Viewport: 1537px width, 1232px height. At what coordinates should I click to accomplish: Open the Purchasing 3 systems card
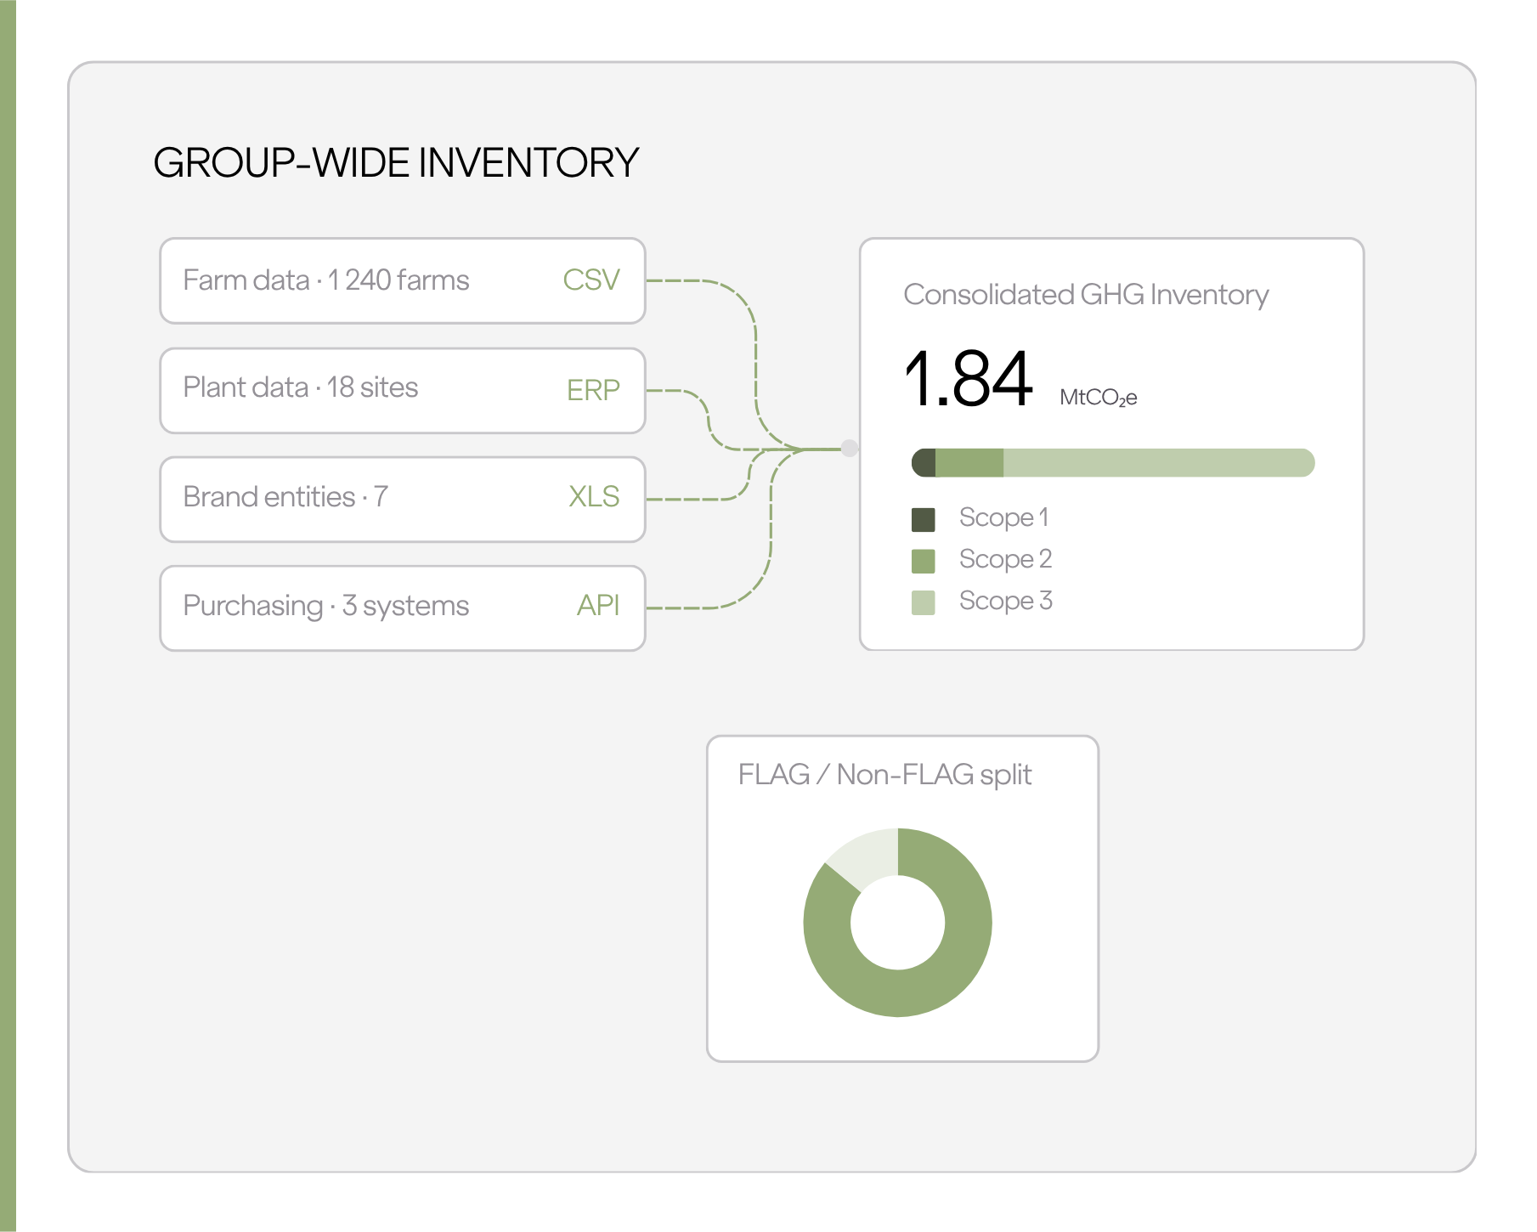[x=403, y=608]
